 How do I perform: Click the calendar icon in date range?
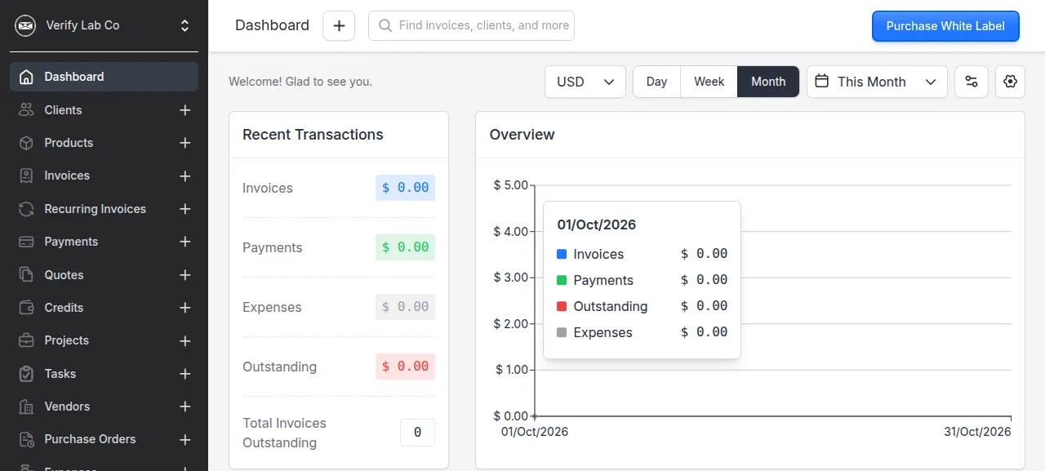tap(822, 82)
